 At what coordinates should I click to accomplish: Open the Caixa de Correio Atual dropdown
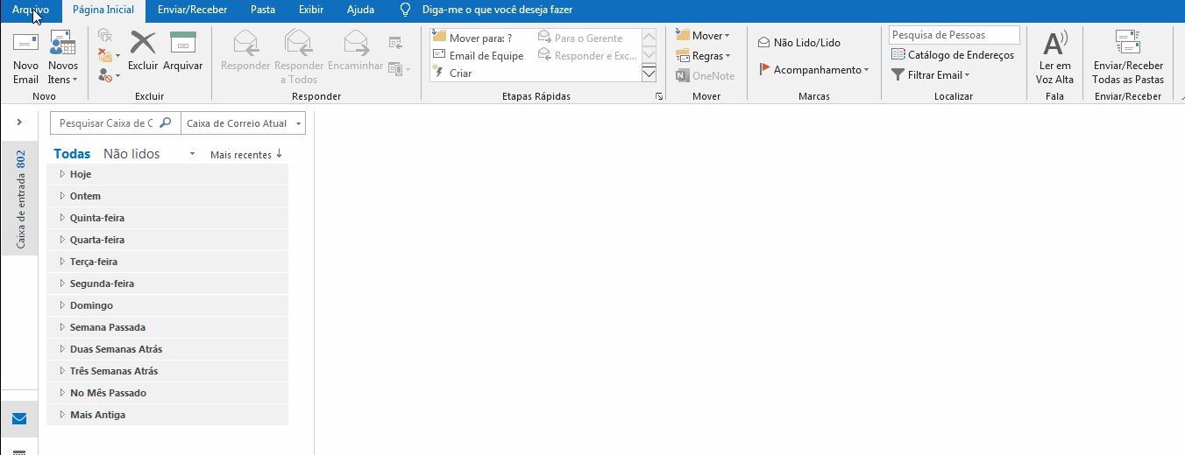point(243,123)
